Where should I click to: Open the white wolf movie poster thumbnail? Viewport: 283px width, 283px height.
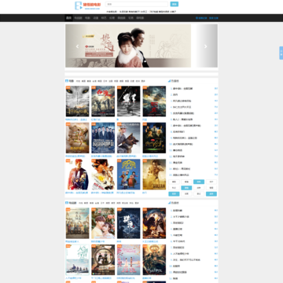[x=77, y=101]
